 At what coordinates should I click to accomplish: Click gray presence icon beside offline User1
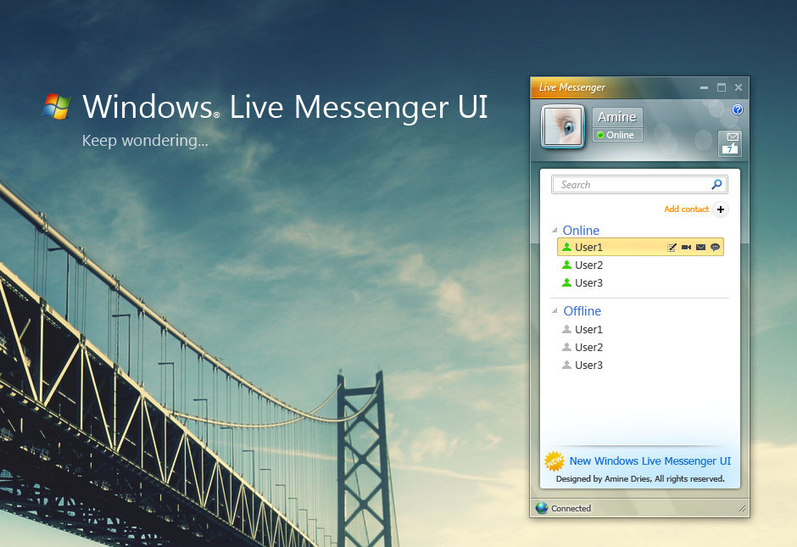[566, 329]
